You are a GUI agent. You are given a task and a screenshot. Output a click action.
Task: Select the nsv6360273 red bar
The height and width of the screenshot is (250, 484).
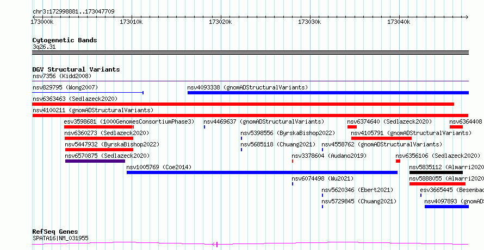pos(99,138)
